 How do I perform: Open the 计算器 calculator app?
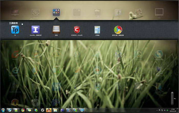click(97, 30)
